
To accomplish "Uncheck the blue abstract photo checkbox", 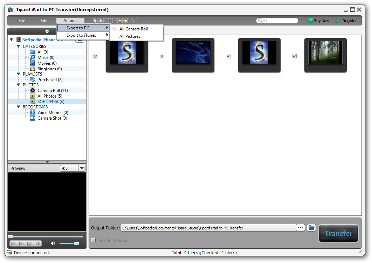I will [x=162, y=56].
